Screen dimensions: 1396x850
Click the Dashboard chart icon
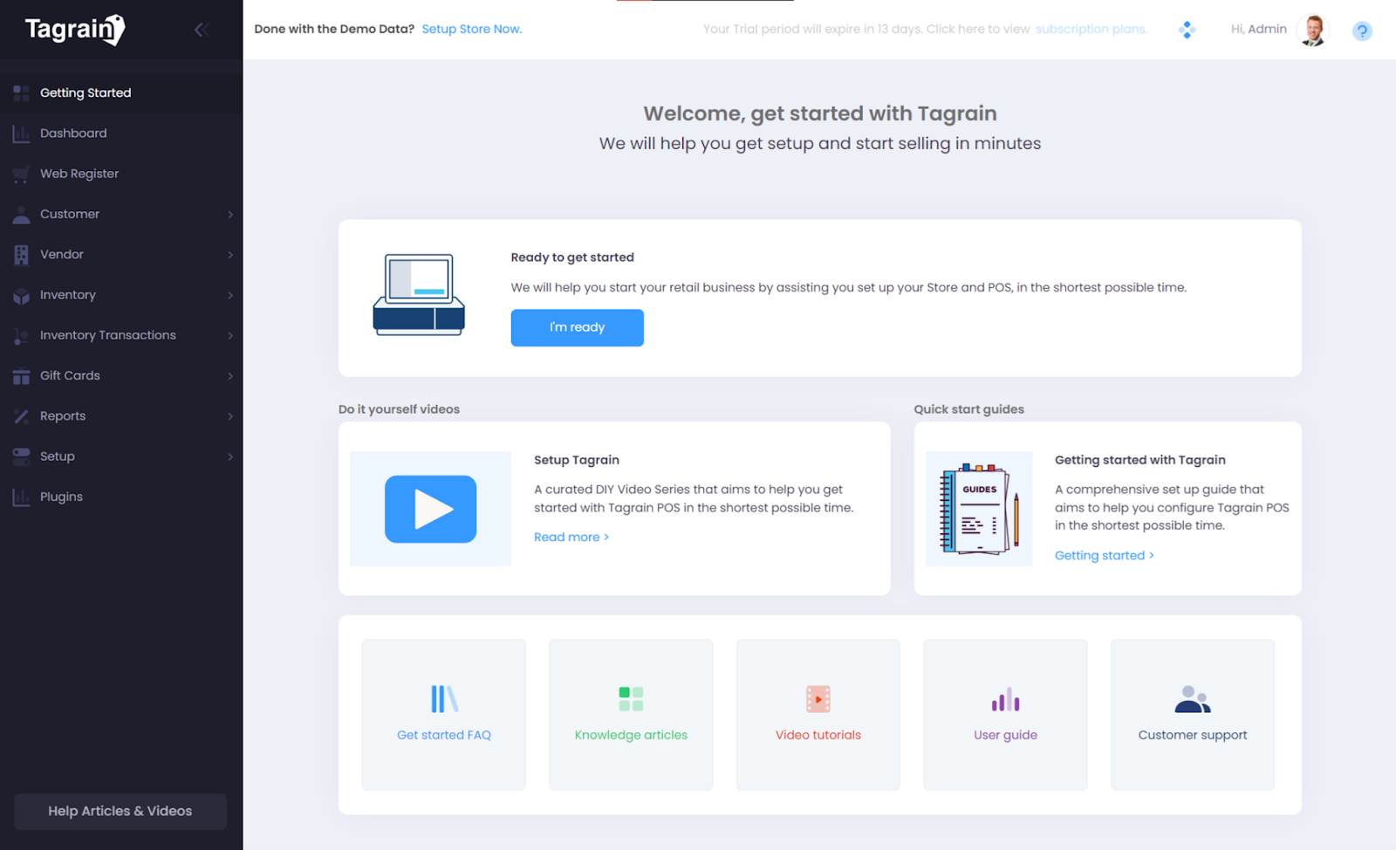coord(21,134)
